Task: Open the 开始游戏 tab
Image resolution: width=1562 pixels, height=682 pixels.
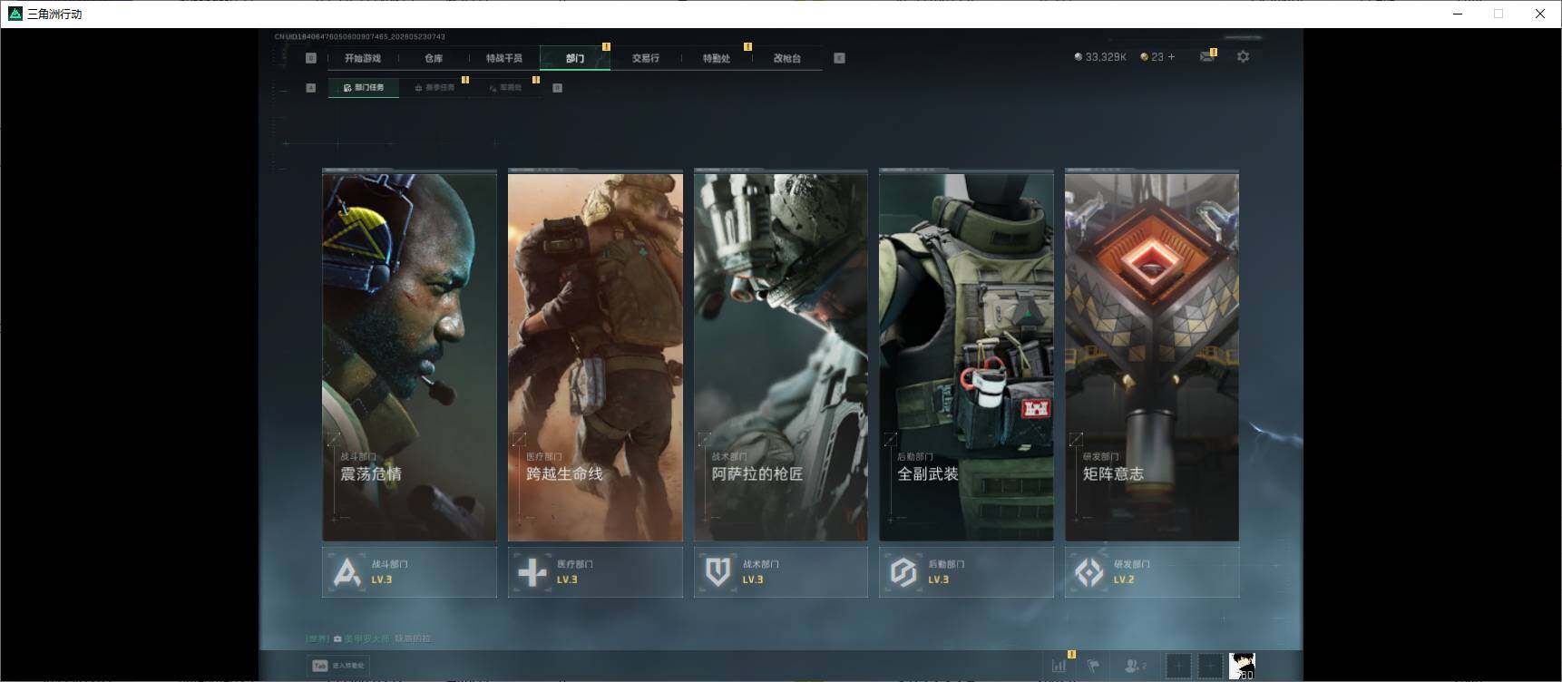Action: click(363, 58)
